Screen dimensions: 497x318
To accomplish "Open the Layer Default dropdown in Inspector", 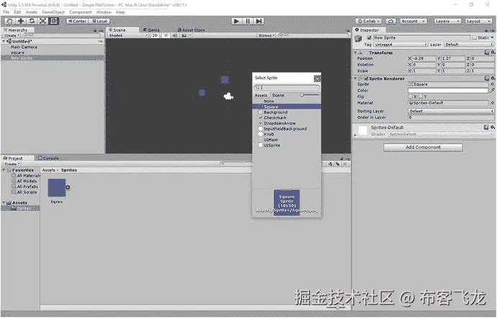I will tap(469, 45).
